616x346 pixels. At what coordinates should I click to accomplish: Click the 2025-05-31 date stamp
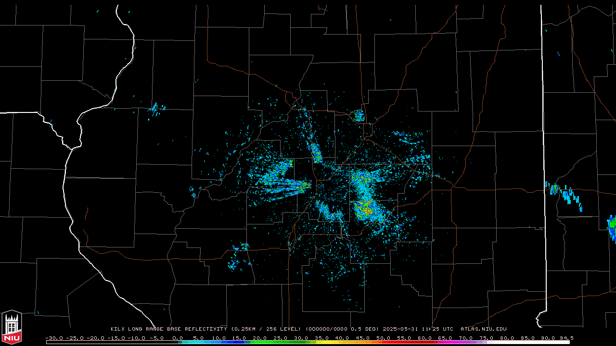coord(400,329)
